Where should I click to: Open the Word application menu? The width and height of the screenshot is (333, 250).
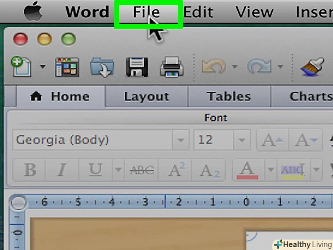click(x=87, y=12)
